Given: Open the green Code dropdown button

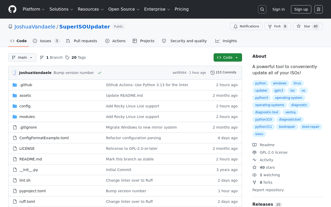Looking at the screenshot, I should point(228,57).
